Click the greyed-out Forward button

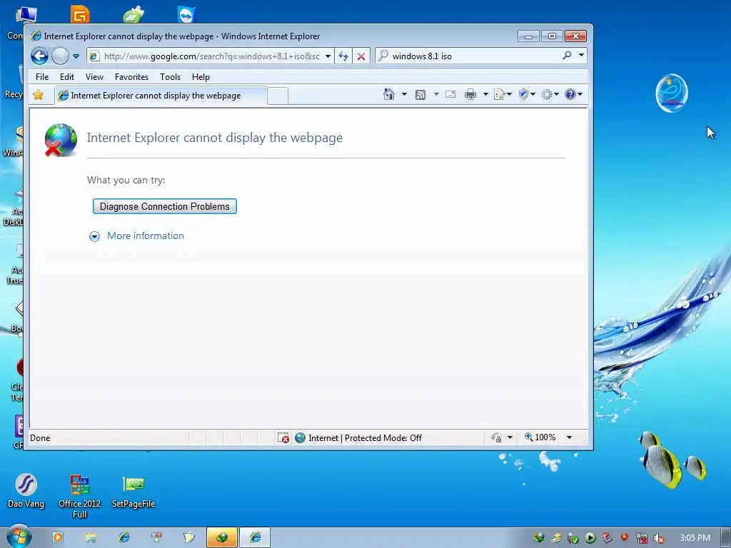coord(60,56)
